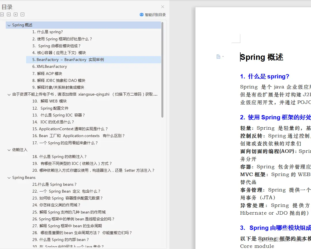The image size is (311, 249).
Task: Jump to 21.什么是 Spring beans
Action: point(54,185)
